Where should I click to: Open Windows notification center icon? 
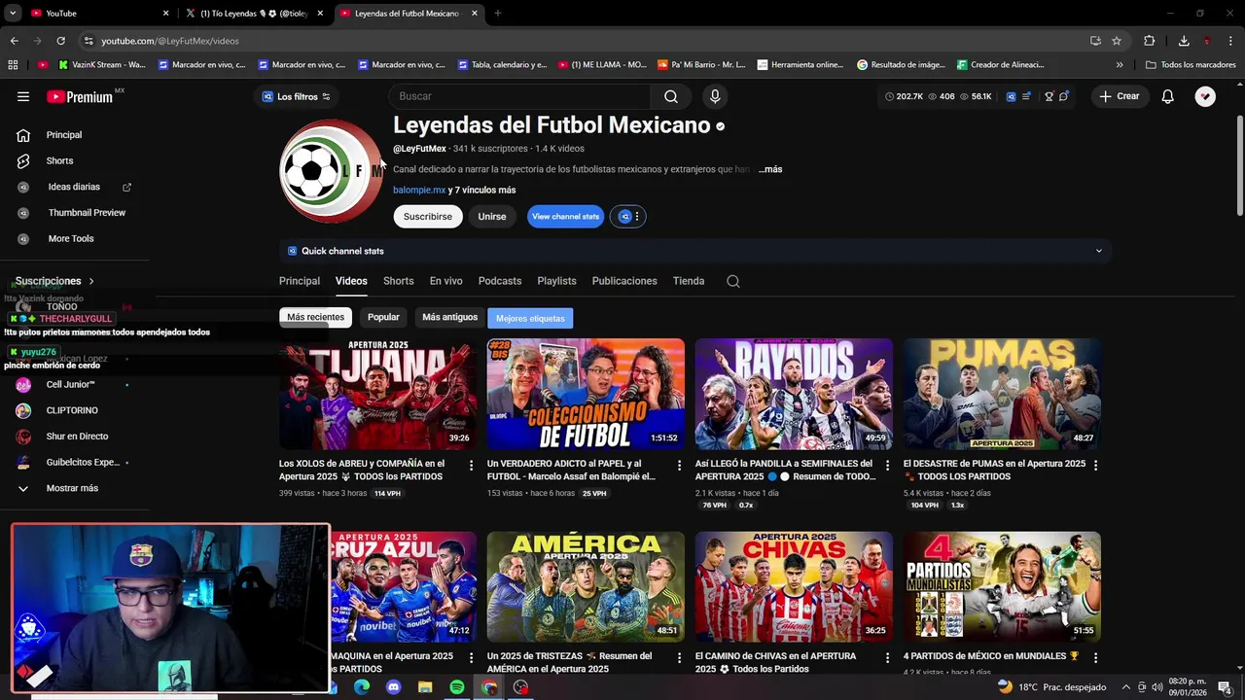pos(1224,687)
